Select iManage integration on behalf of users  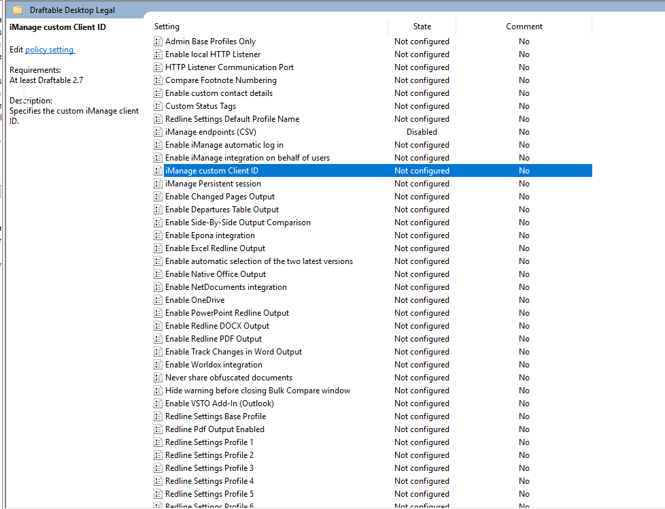(x=248, y=158)
